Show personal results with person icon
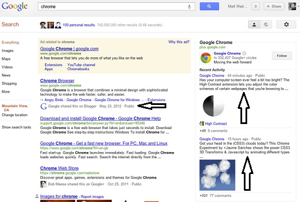 (x=254, y=25)
